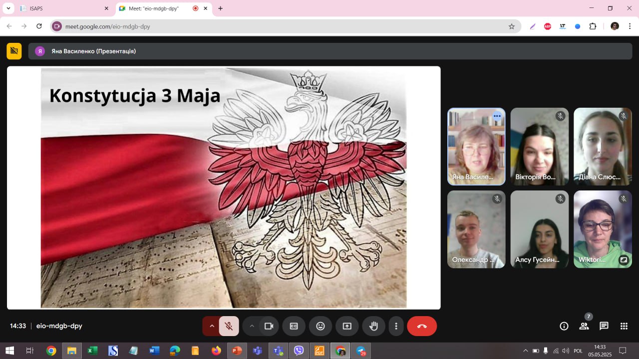Raise hand in the meeting
The width and height of the screenshot is (639, 359).
click(x=373, y=326)
